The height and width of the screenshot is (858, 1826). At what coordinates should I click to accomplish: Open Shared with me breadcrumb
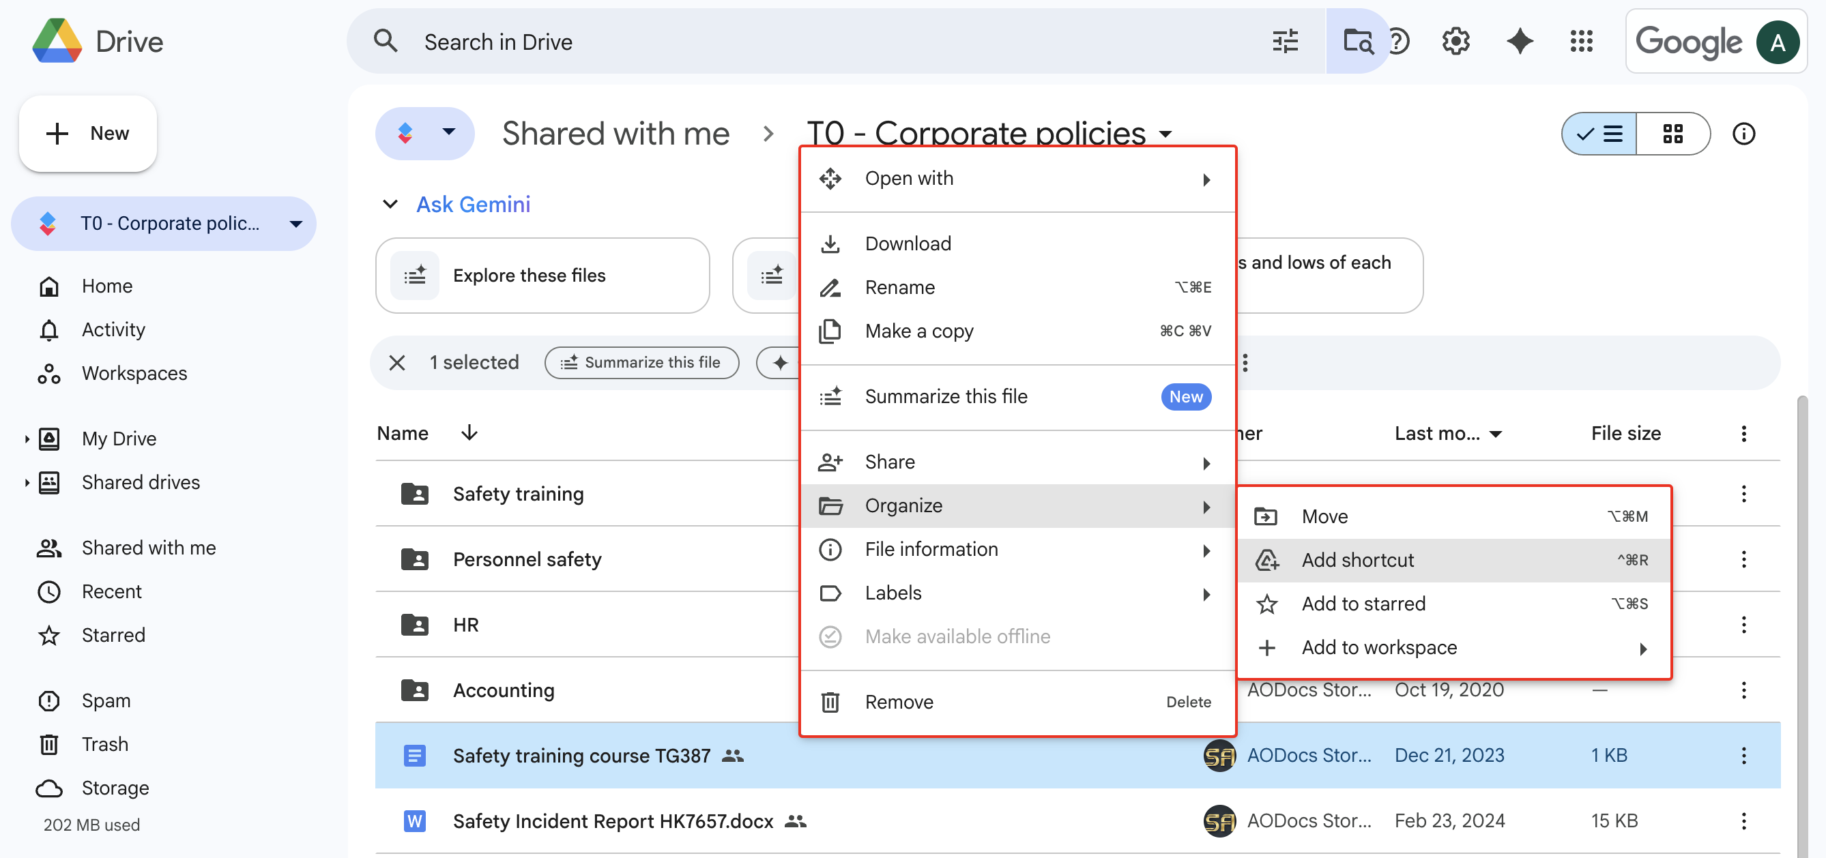pos(615,133)
